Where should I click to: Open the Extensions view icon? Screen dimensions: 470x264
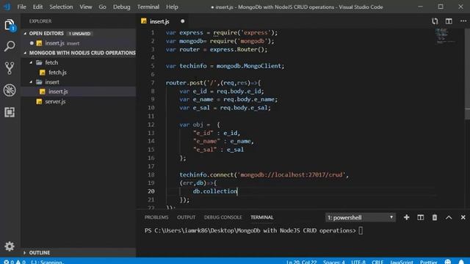pyautogui.click(x=10, y=112)
